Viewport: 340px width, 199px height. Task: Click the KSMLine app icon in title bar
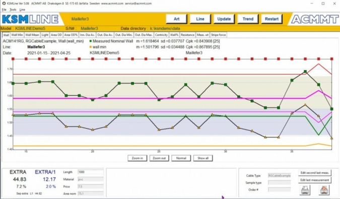point(4,4)
